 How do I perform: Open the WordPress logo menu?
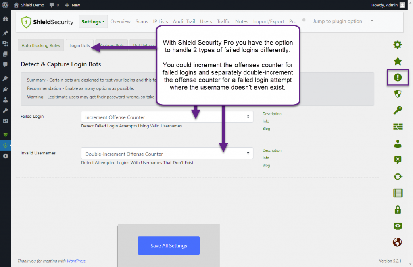[5, 5]
